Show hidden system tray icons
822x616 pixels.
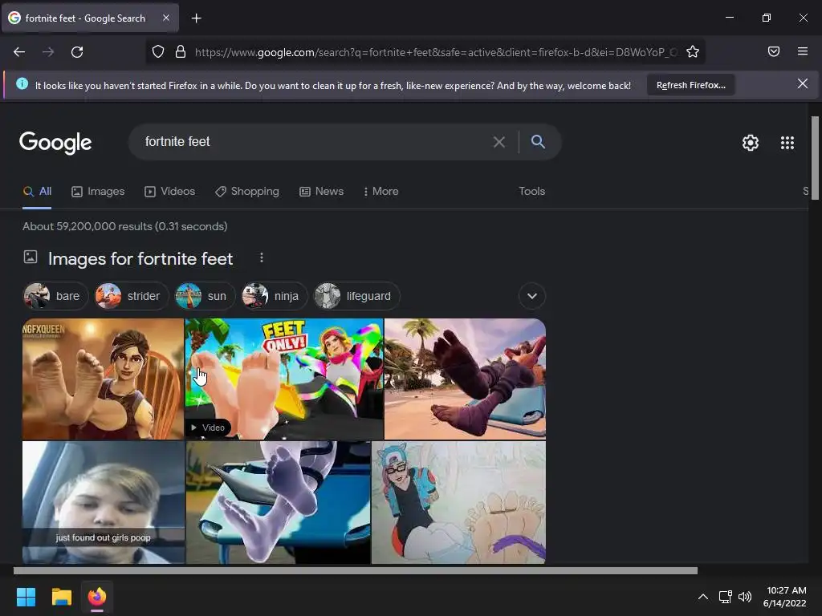(703, 597)
